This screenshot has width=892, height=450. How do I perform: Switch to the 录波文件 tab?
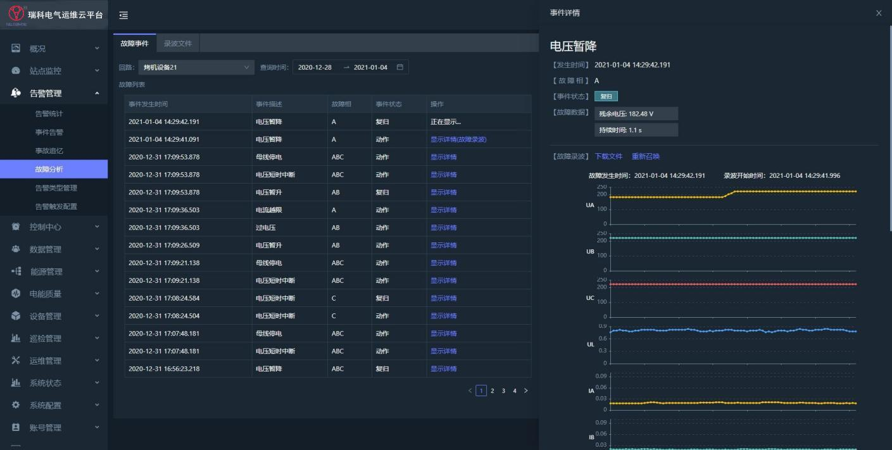coord(177,44)
